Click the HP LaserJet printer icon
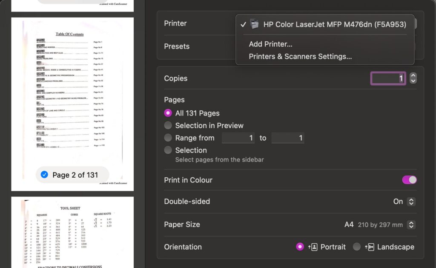This screenshot has height=268, width=436. (x=254, y=24)
